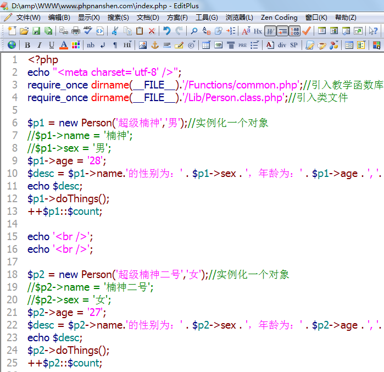This screenshot has width=384, height=372.
Task: Click the line ++$p2::$count;
Action: point(65,363)
